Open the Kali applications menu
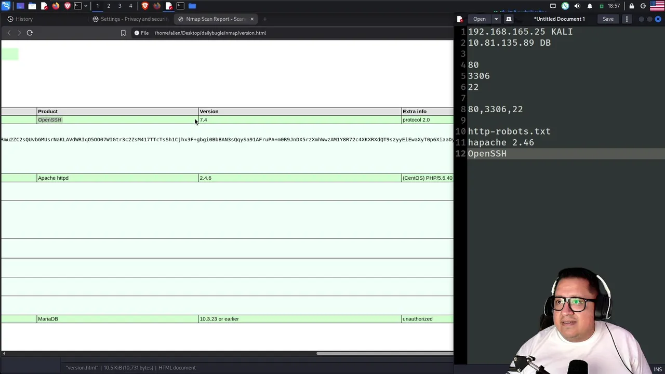Image resolution: width=665 pixels, height=374 pixels. (x=6, y=6)
